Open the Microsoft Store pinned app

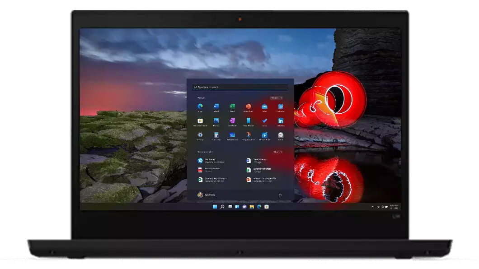200,121
